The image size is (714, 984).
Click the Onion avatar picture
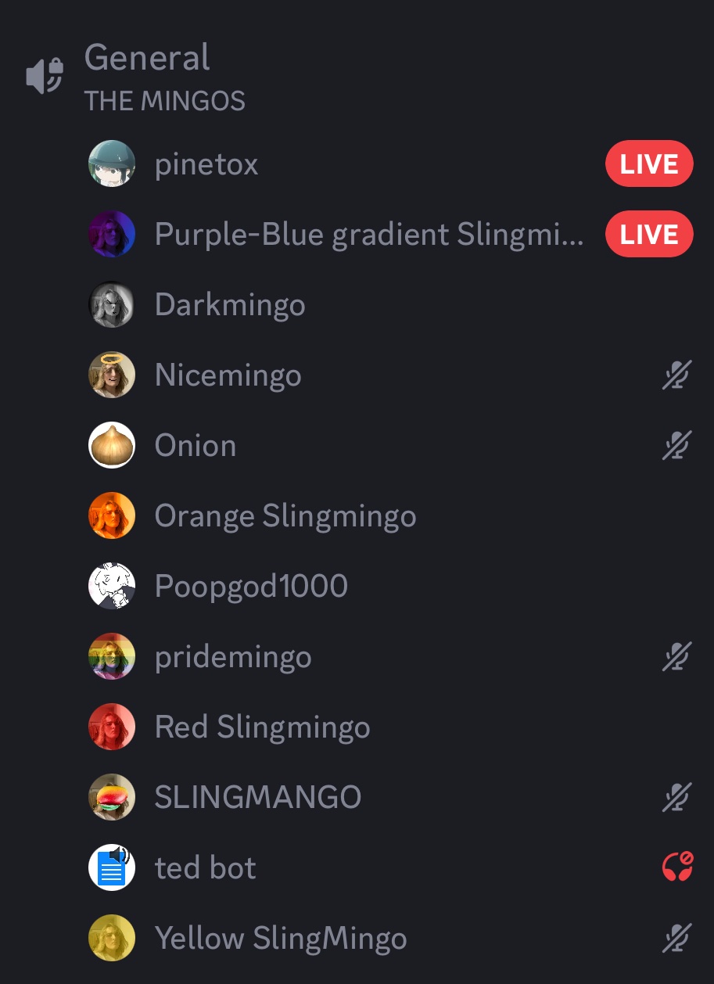[x=112, y=445]
